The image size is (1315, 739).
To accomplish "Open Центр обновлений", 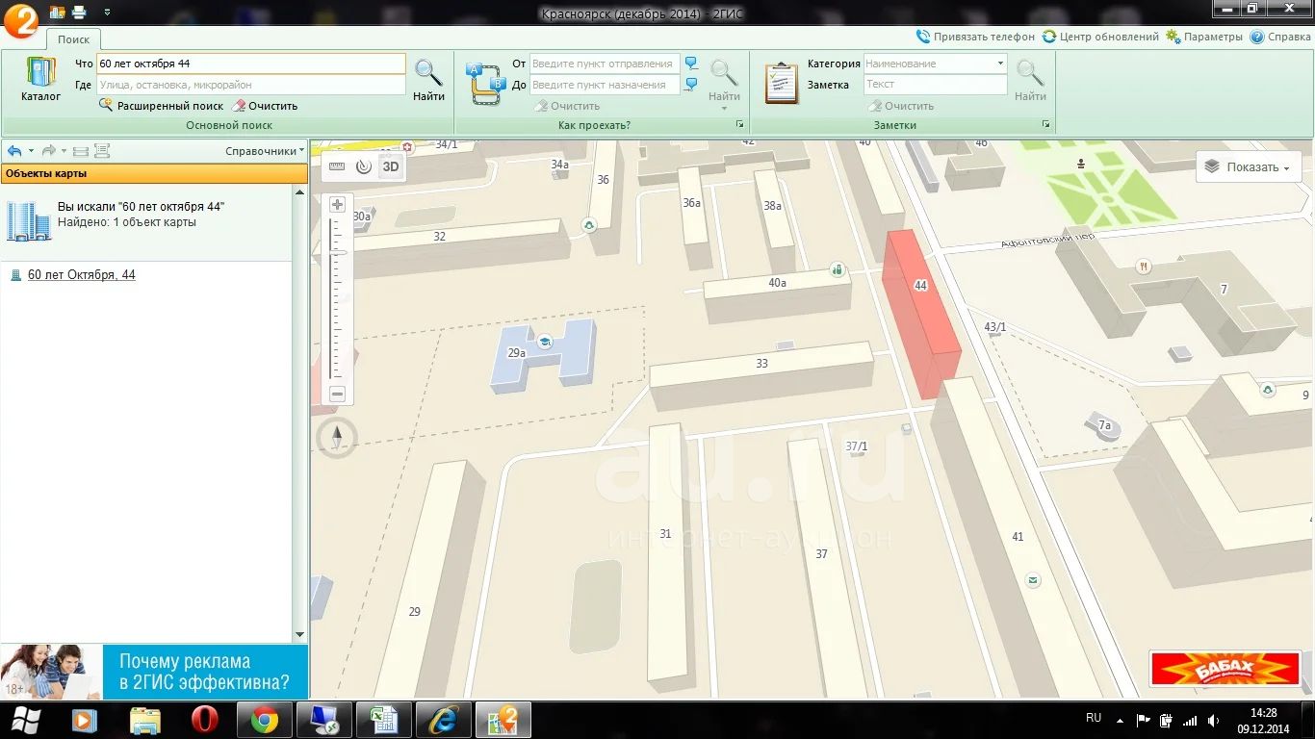I will (x=1100, y=37).
